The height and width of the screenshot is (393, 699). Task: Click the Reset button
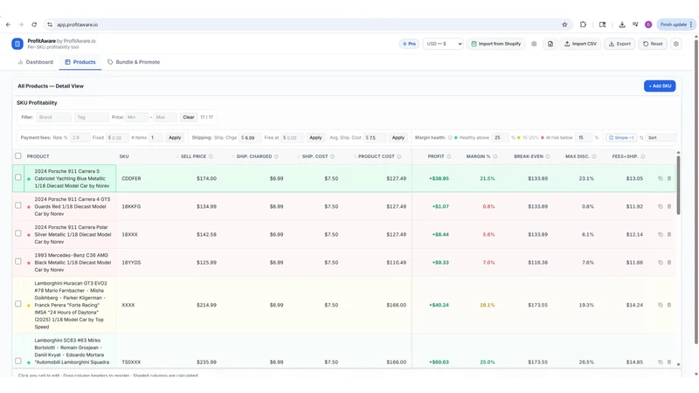(653, 44)
